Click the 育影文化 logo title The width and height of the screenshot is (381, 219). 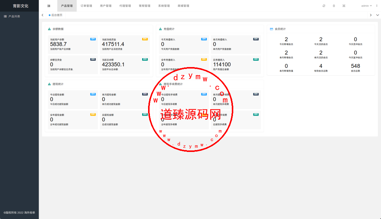(x=20, y=6)
